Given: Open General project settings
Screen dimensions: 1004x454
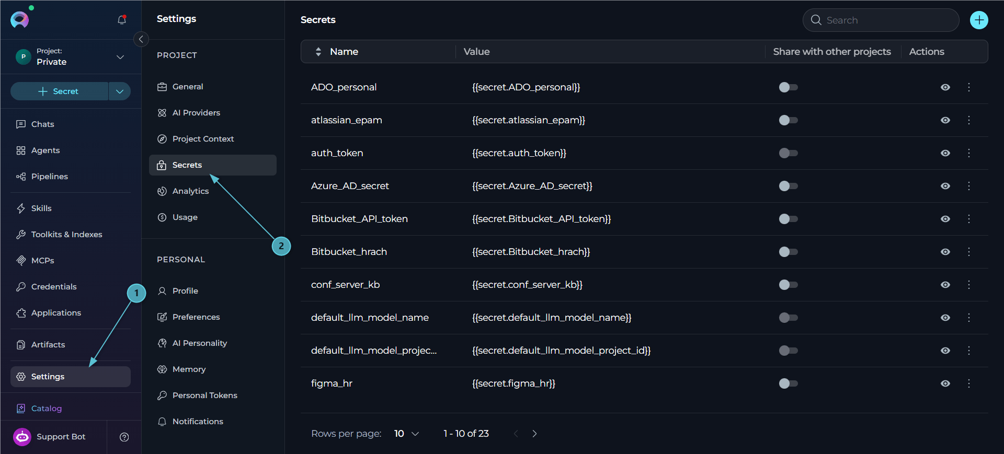Looking at the screenshot, I should (213, 87).
